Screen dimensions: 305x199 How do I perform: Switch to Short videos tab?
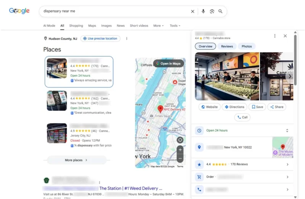coord(139,25)
